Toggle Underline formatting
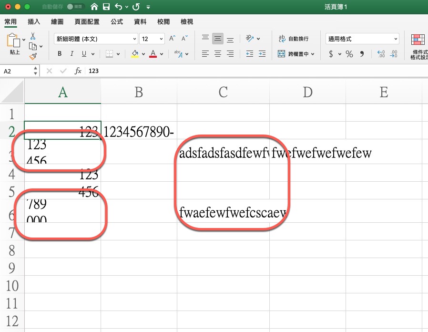 [84, 54]
